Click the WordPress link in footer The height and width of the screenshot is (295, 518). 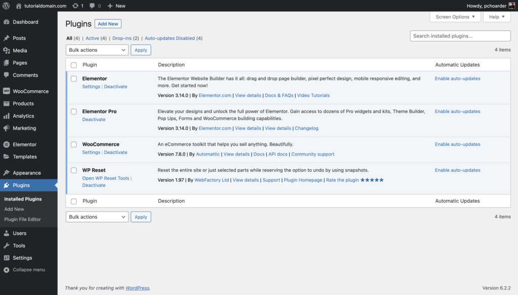click(x=138, y=288)
